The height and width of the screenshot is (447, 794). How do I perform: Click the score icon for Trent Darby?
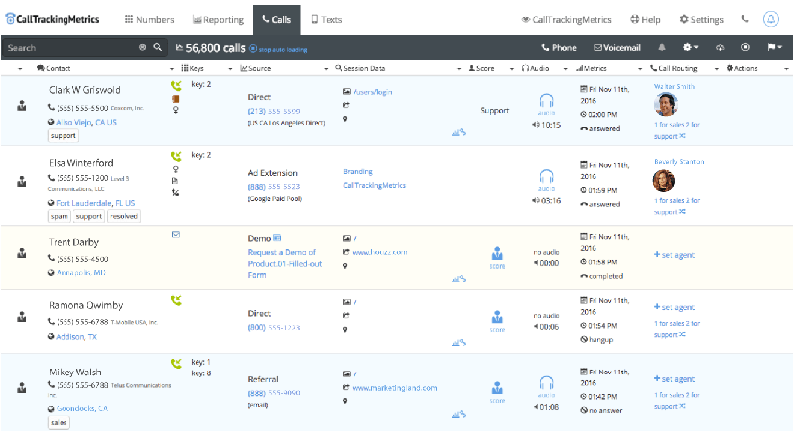[x=497, y=255]
